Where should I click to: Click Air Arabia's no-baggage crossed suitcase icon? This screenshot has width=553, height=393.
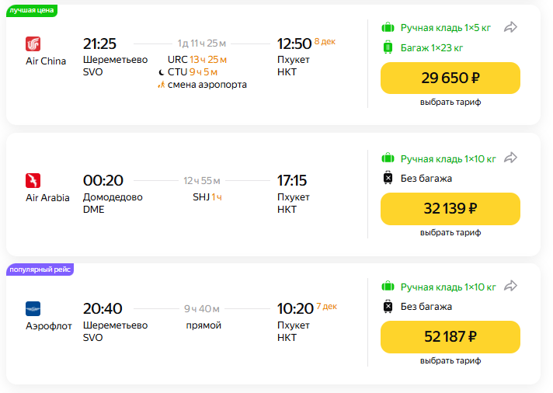coord(388,178)
